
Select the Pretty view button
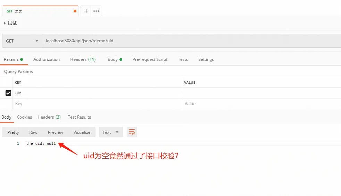click(x=13, y=132)
